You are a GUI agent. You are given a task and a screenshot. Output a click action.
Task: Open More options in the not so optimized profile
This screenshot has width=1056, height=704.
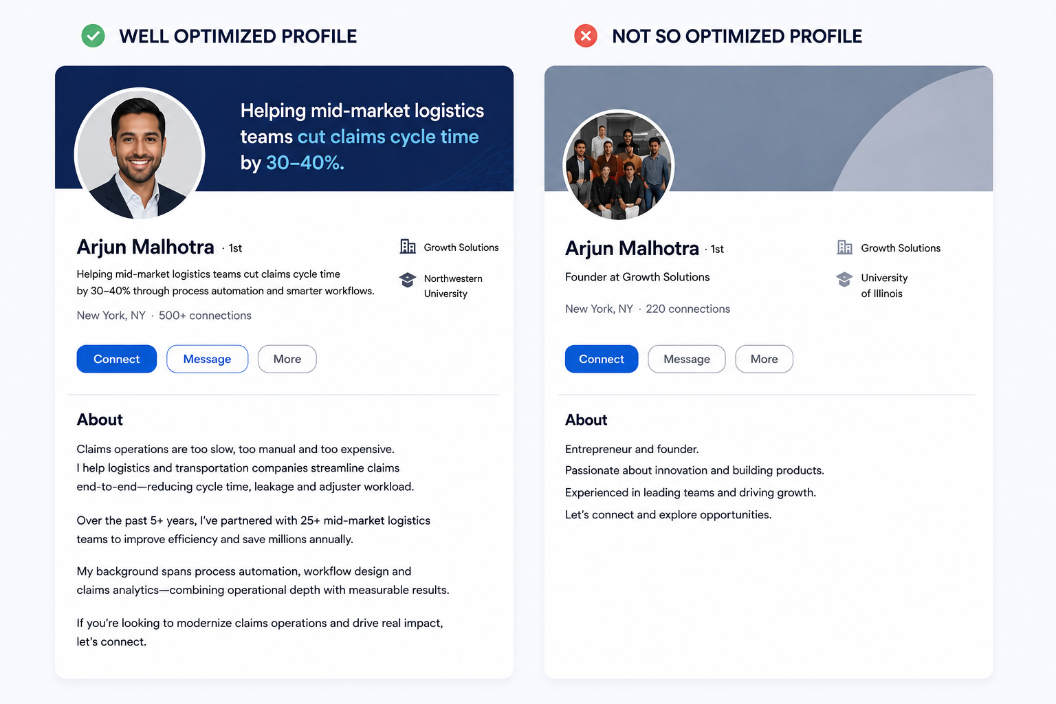[x=764, y=359]
